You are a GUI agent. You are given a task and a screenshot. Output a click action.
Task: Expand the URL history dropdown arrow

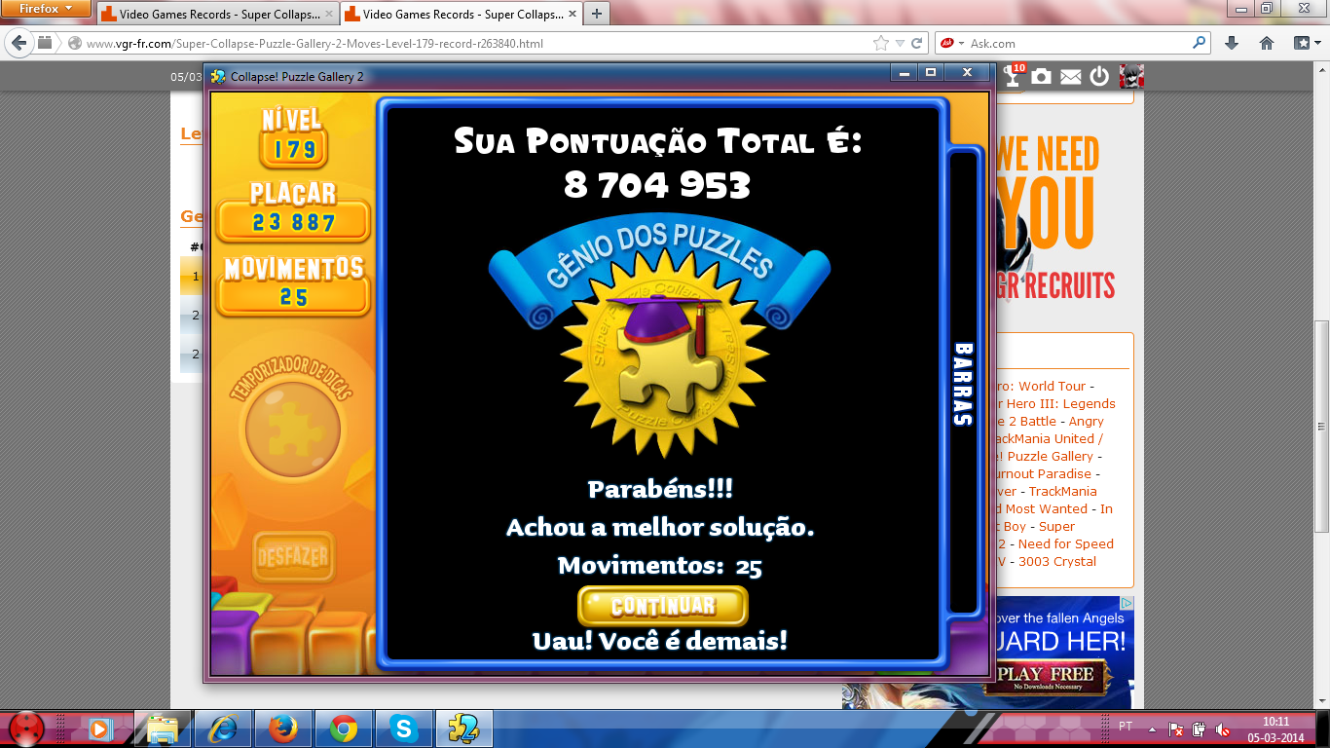pos(901,43)
